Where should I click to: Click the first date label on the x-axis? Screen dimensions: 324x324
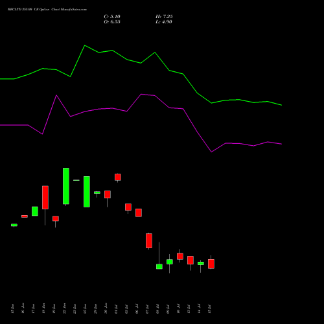(x=12, y=308)
